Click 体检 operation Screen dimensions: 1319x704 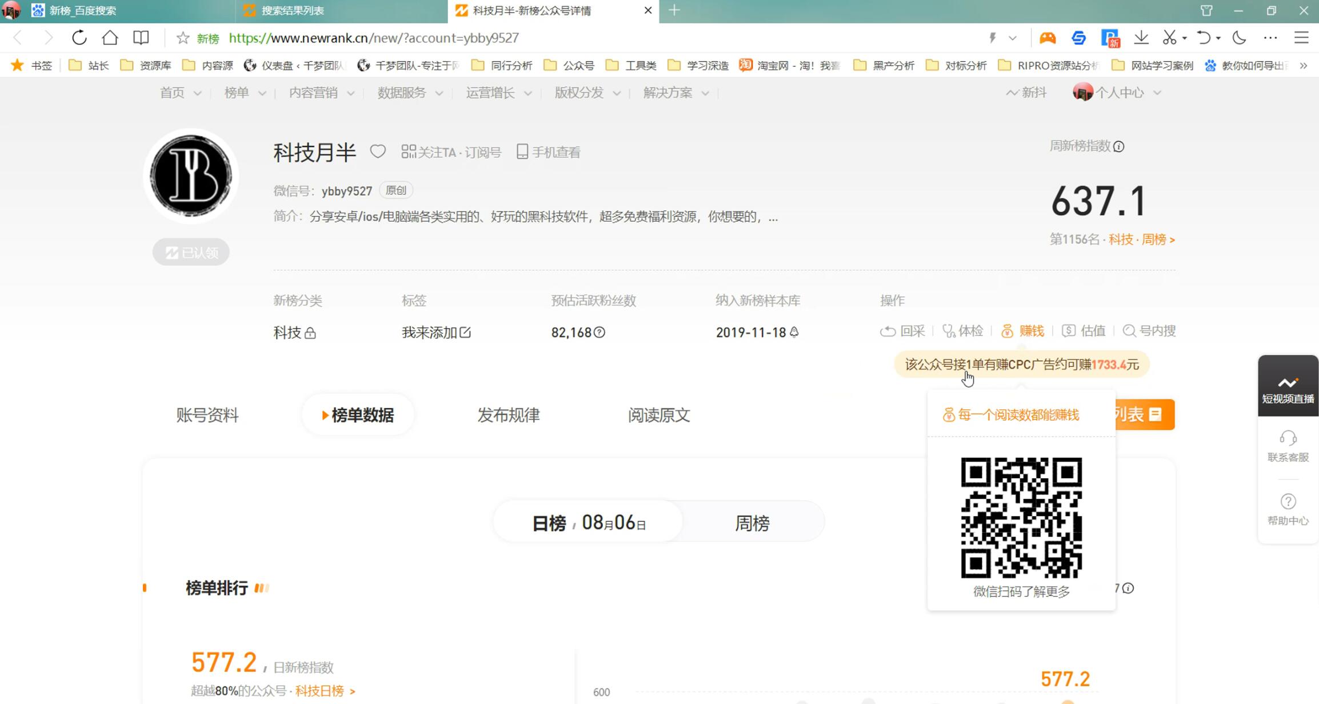[x=962, y=331]
